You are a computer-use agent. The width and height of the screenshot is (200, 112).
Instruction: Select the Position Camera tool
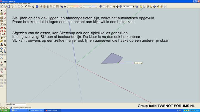[x=1, y=62]
